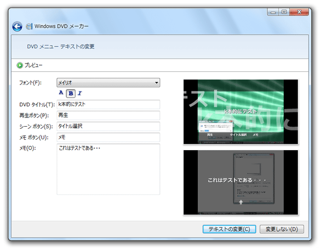This screenshot has height=250, width=321.
Task: Click the blue back arrow button
Action: pyautogui.click(x=17, y=26)
